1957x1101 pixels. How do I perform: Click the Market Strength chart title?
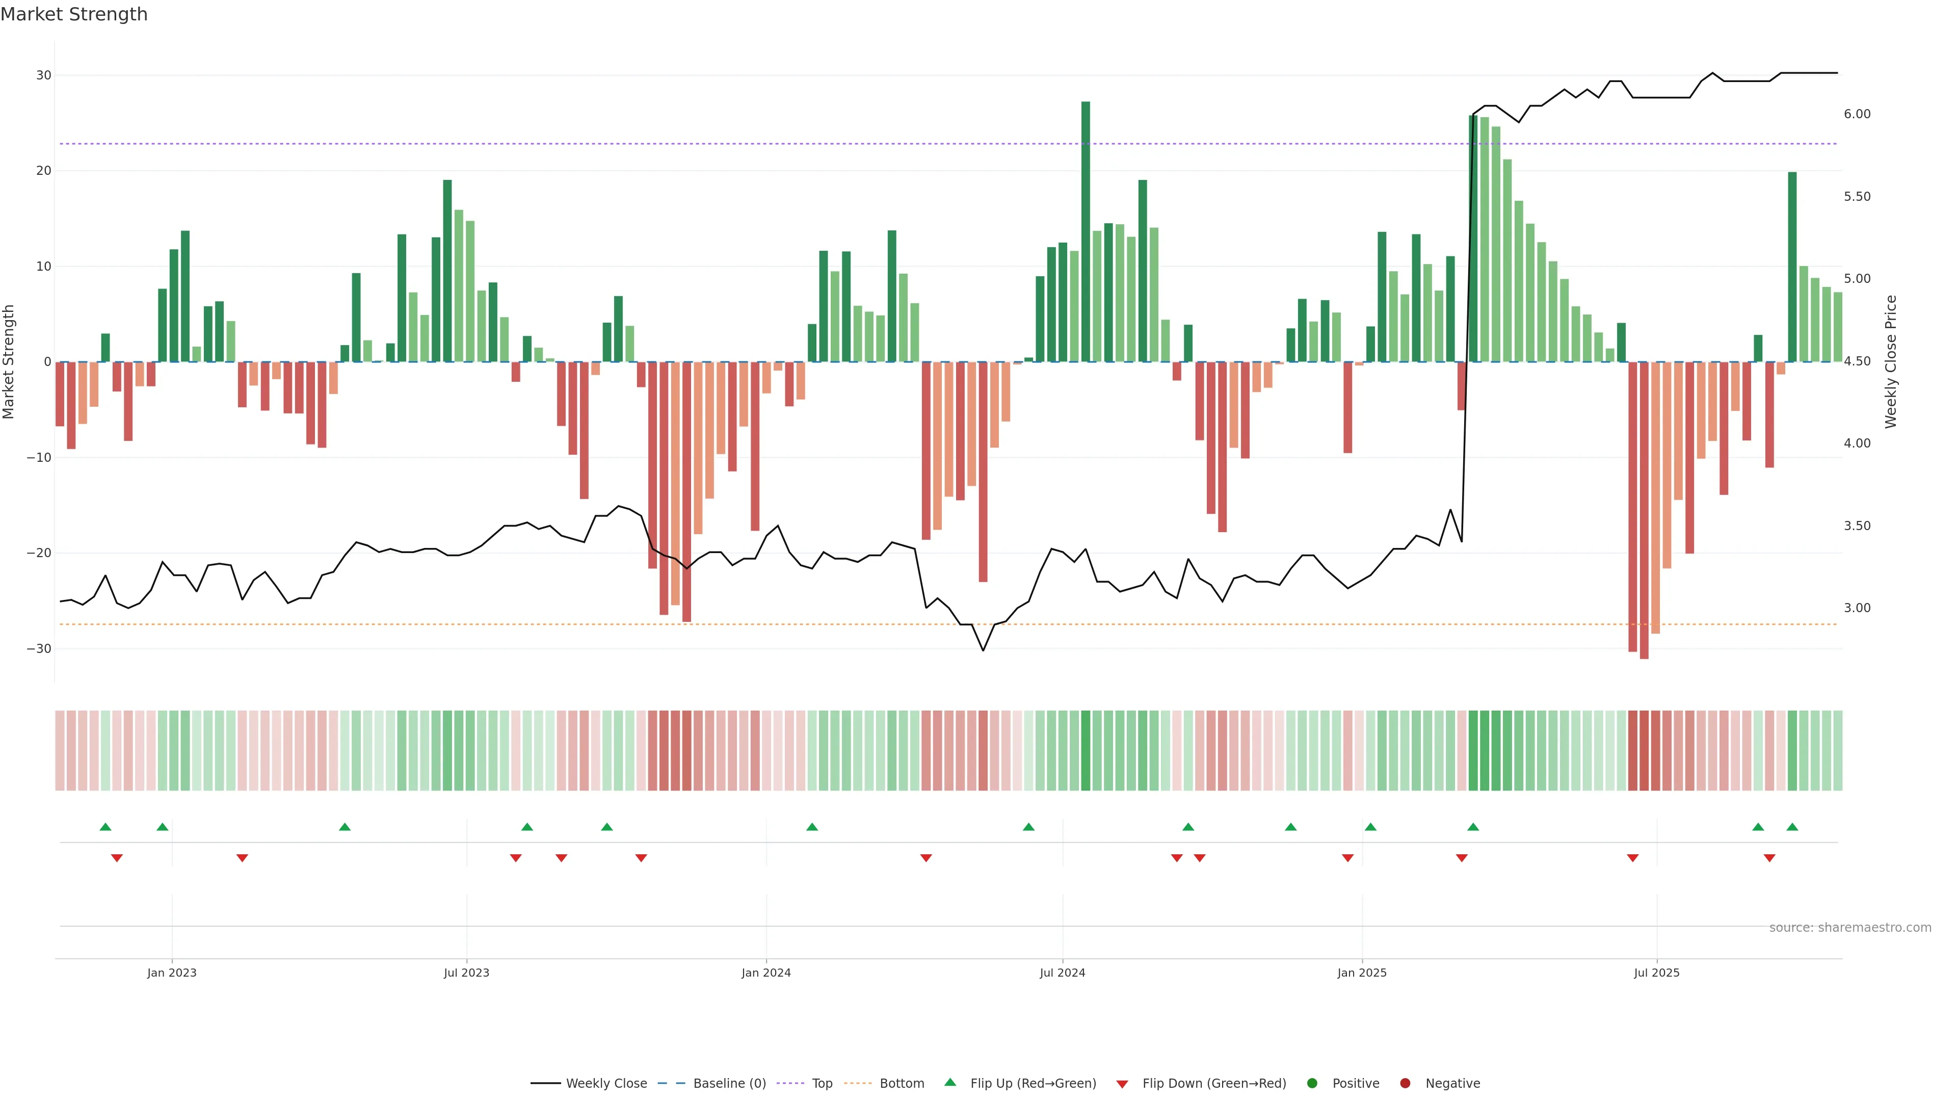click(x=74, y=14)
